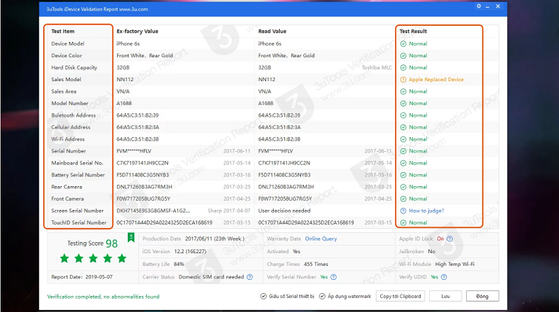Click the Jailbroken No value
The image size is (559, 312).
431,252
